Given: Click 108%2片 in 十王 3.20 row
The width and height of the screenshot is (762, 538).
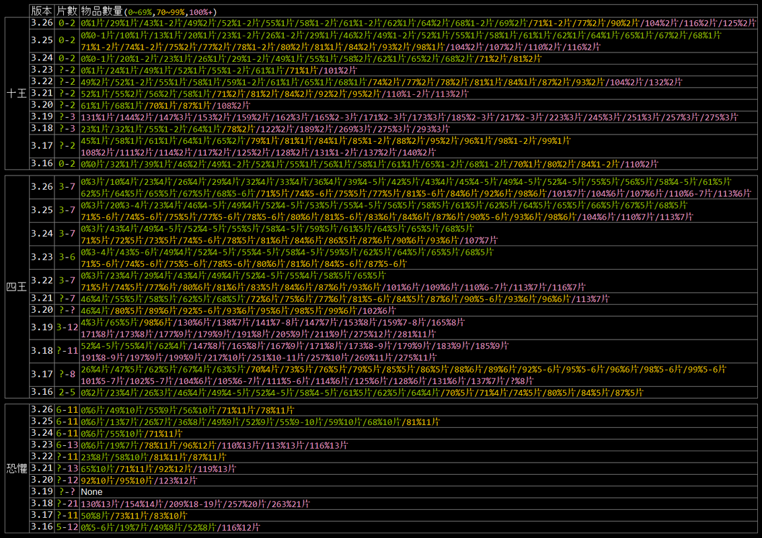Looking at the screenshot, I should pyautogui.click(x=234, y=106).
